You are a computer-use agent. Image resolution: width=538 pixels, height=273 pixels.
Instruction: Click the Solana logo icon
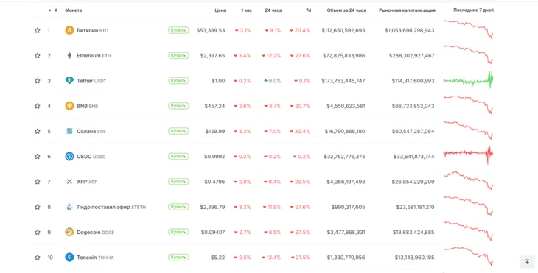click(69, 131)
